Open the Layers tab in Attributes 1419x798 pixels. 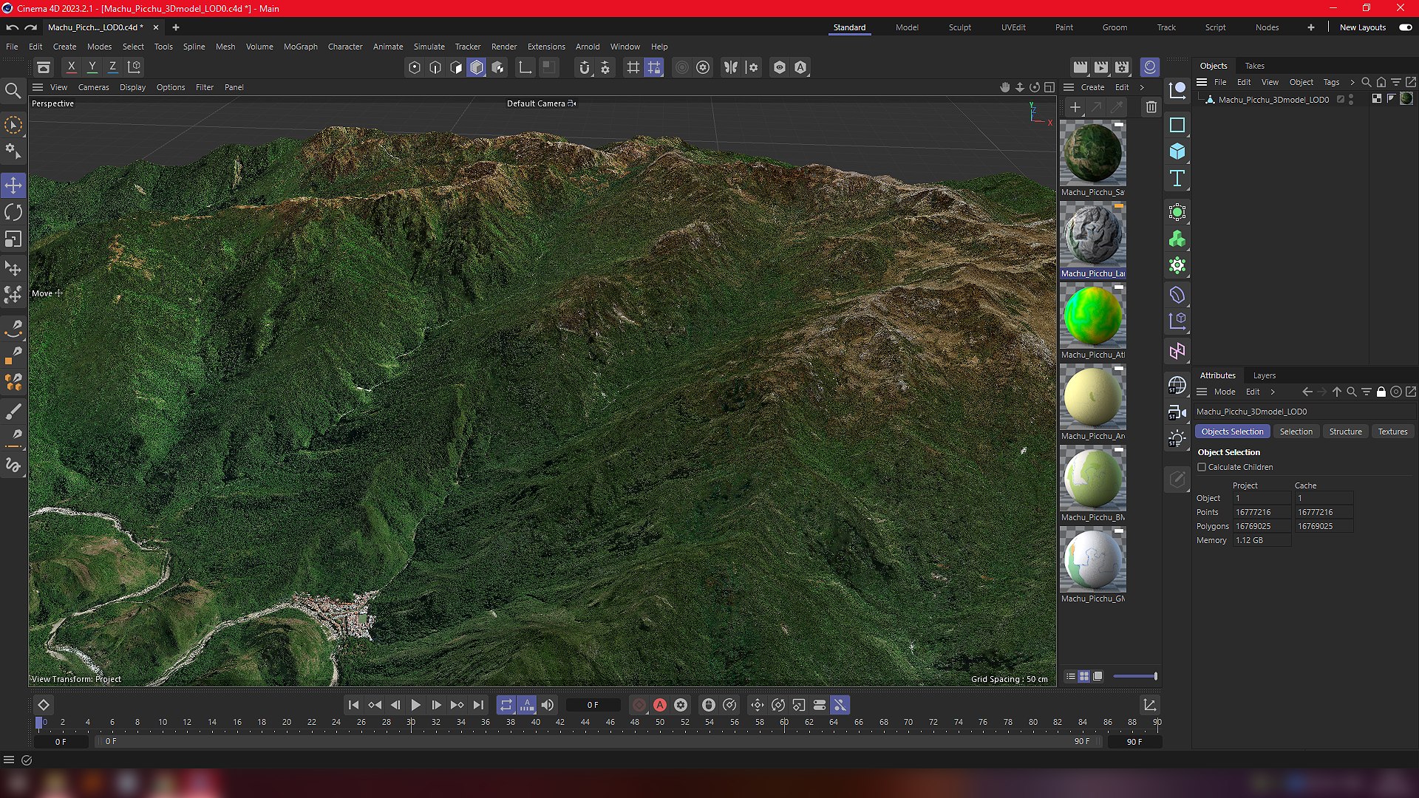[x=1265, y=375]
